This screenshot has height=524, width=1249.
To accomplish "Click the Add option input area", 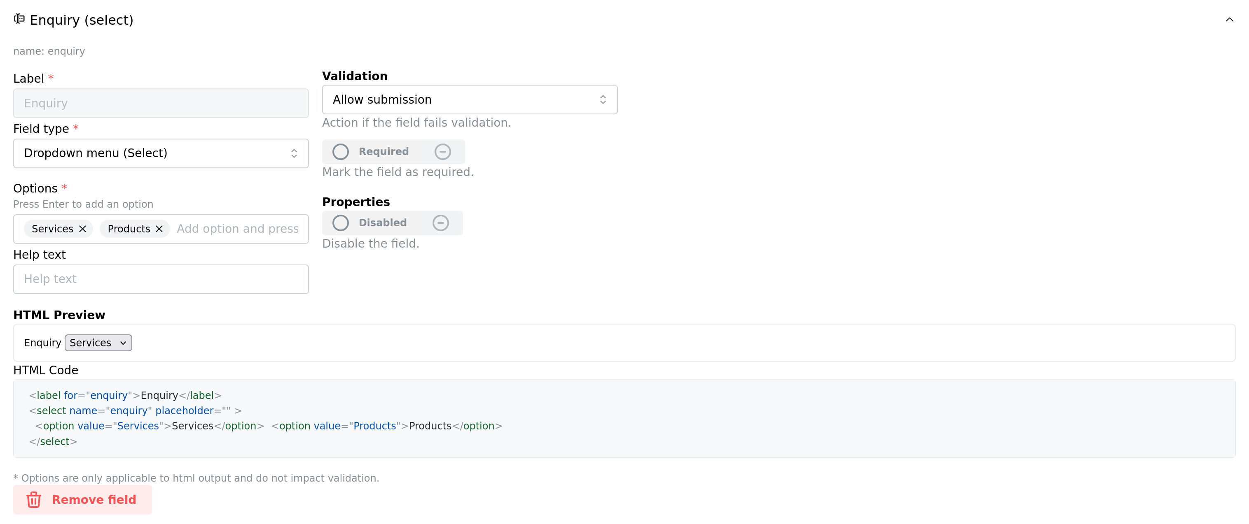I will click(238, 229).
